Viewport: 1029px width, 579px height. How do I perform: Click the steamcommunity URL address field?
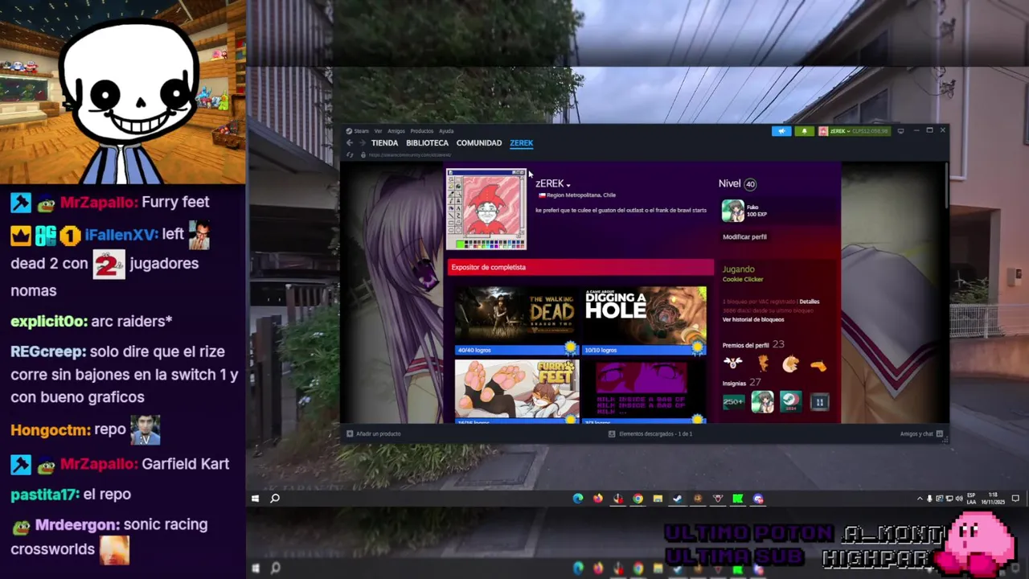pos(410,154)
